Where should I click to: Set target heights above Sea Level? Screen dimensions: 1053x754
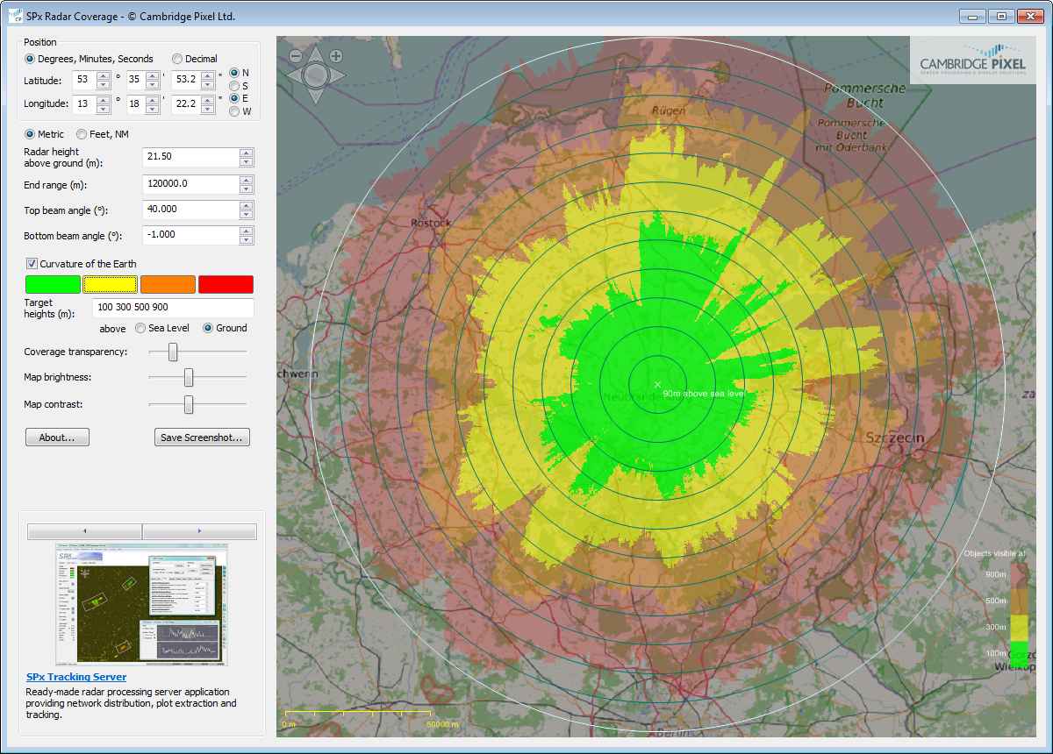point(140,328)
